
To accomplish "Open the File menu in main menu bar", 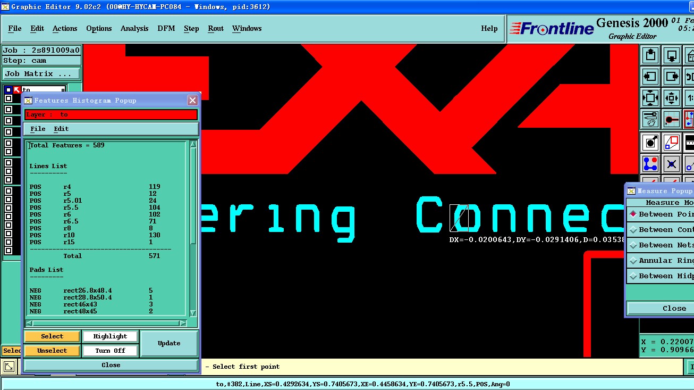I will [x=15, y=28].
